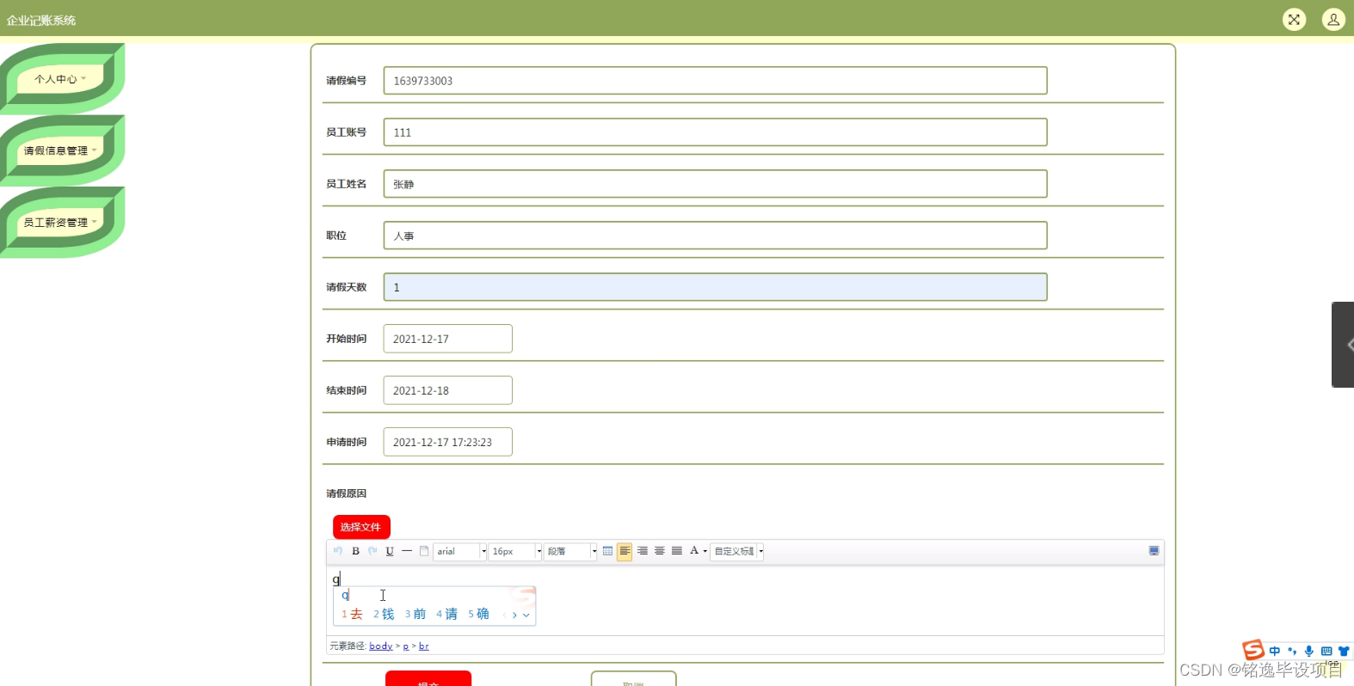Select IME candidate 5 确
The image size is (1354, 686).
[479, 614]
